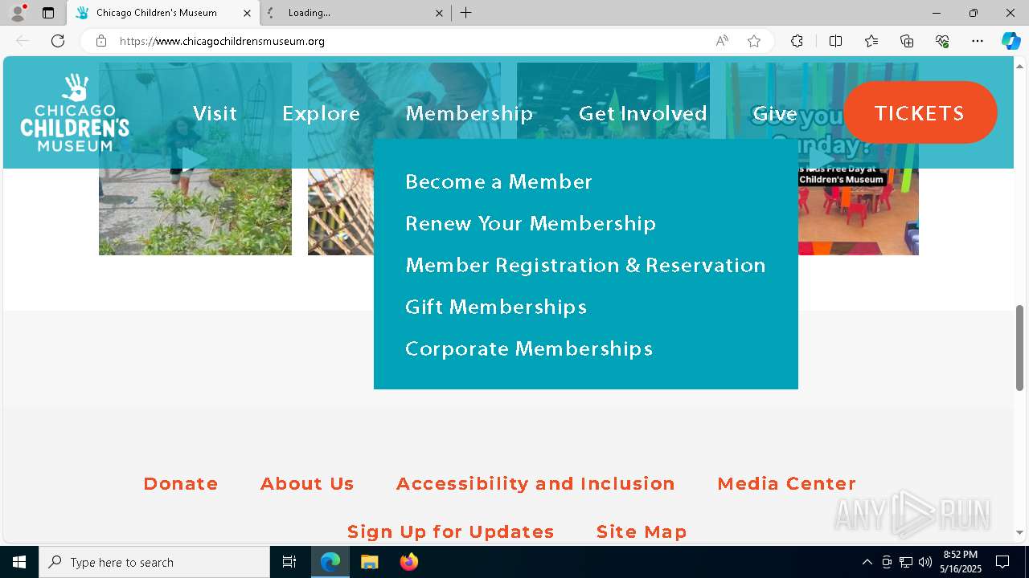The width and height of the screenshot is (1029, 578).
Task: Open the Copilot sidebar icon
Action: [x=1011, y=41]
